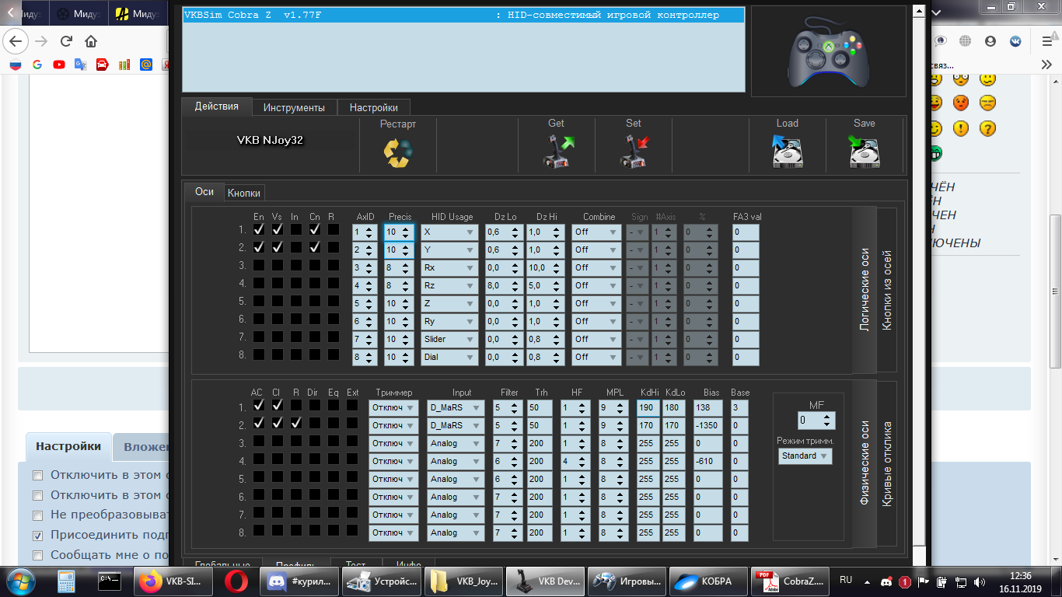The image size is (1062, 597).
Task: Enable the En checkbox for logical axis 3
Action: 259,266
